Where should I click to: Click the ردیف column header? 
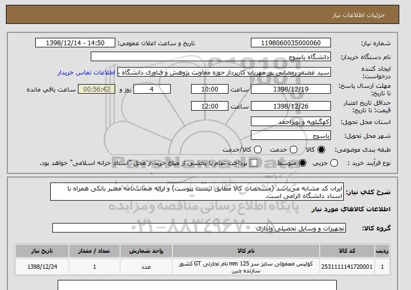pos(382,251)
